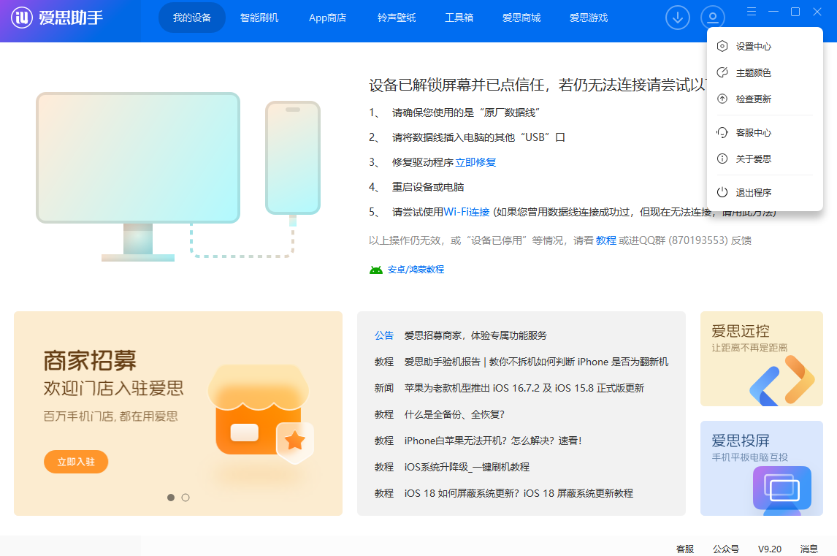Click the 立即修复 driver repair link
The image size is (837, 556).
pos(475,162)
